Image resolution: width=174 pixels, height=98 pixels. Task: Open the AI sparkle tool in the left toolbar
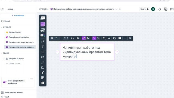tap(43, 73)
